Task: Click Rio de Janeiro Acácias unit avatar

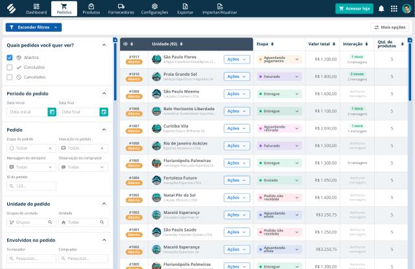Action: click(156, 146)
